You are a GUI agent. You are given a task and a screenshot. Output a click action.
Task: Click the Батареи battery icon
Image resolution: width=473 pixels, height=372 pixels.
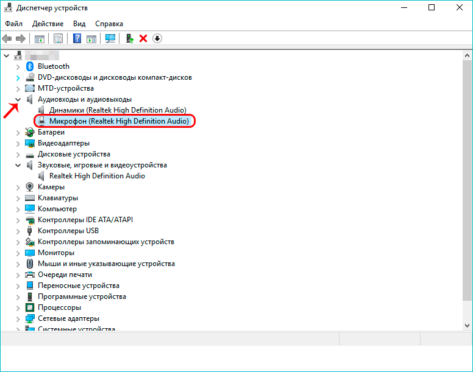30,132
